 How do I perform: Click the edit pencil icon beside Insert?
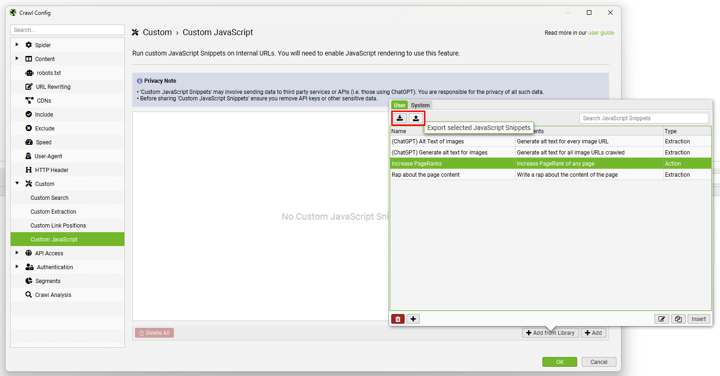point(662,319)
